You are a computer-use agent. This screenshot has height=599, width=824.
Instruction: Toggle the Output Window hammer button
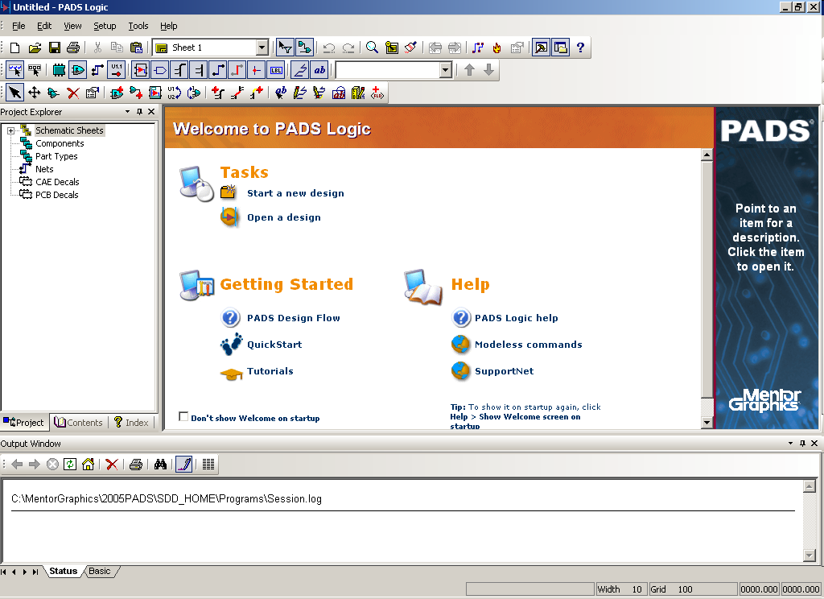[x=541, y=48]
